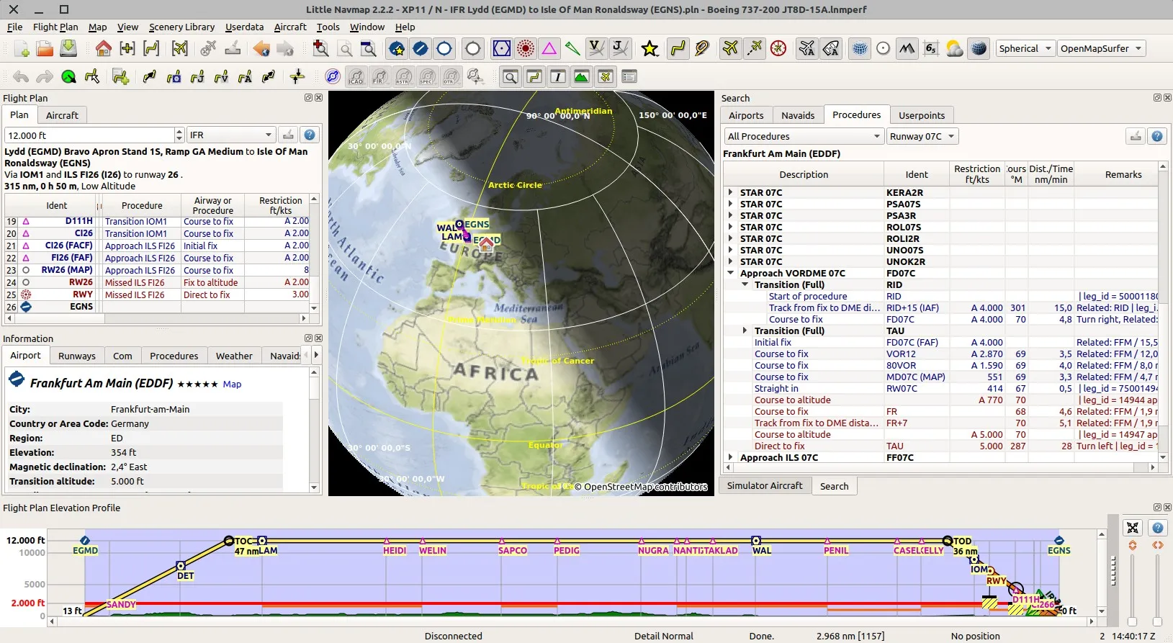This screenshot has width=1173, height=643.
Task: Select the Simulator Aircraft tab button
Action: [x=765, y=486]
